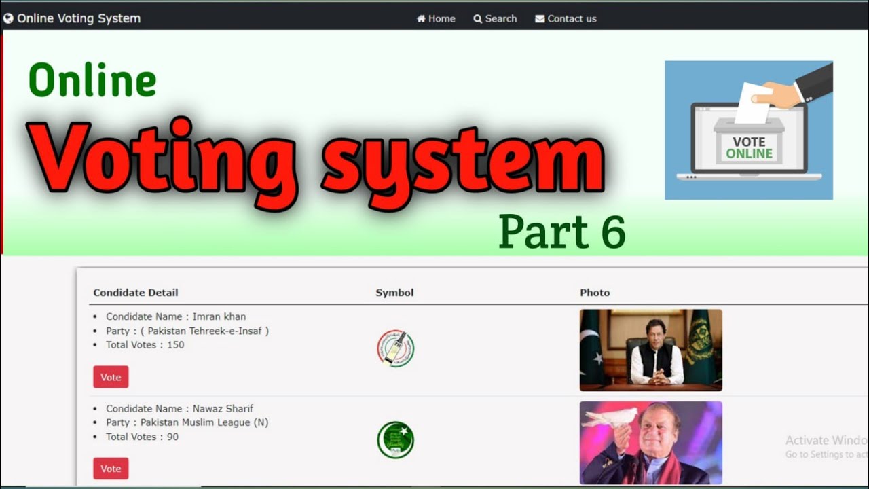Image resolution: width=869 pixels, height=489 pixels.
Task: Click the Search magnifier icon in navbar
Action: coord(478,18)
